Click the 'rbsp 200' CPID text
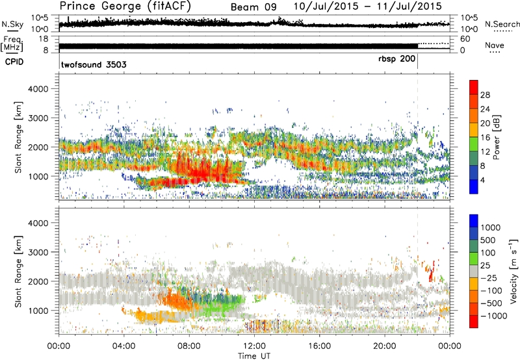520x360 pixels. click(x=396, y=59)
